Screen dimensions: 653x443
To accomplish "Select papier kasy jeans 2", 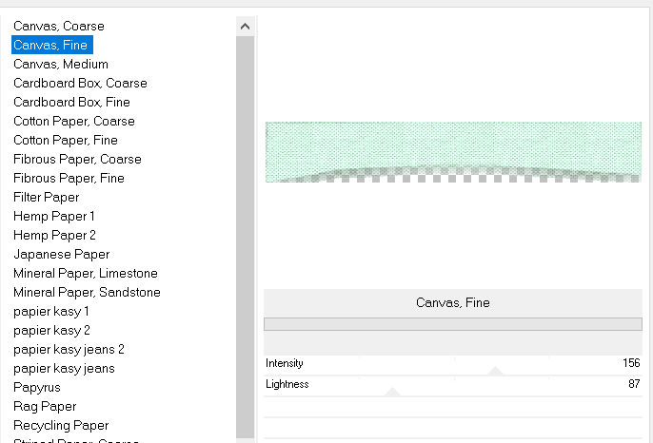I will click(69, 349).
